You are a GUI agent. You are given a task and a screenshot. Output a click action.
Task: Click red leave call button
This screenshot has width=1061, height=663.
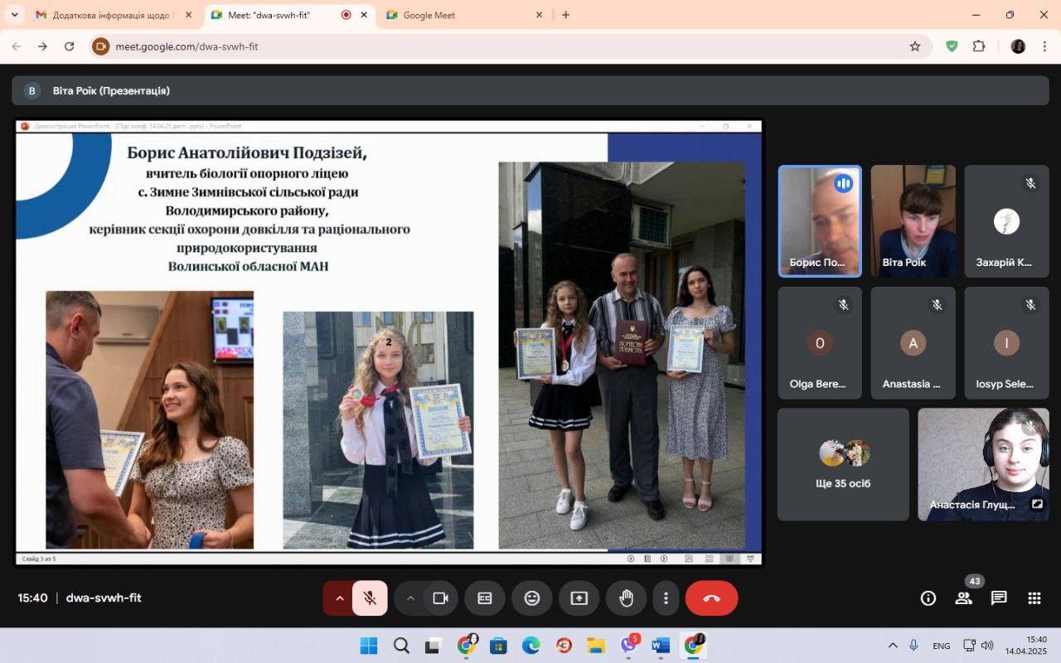tap(711, 598)
